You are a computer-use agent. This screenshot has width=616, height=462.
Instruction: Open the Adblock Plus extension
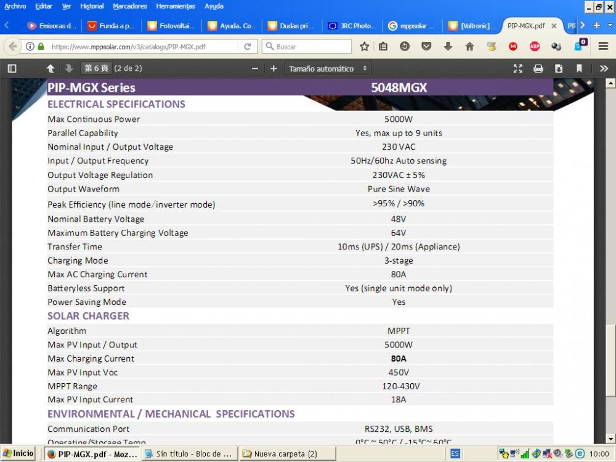(x=535, y=46)
